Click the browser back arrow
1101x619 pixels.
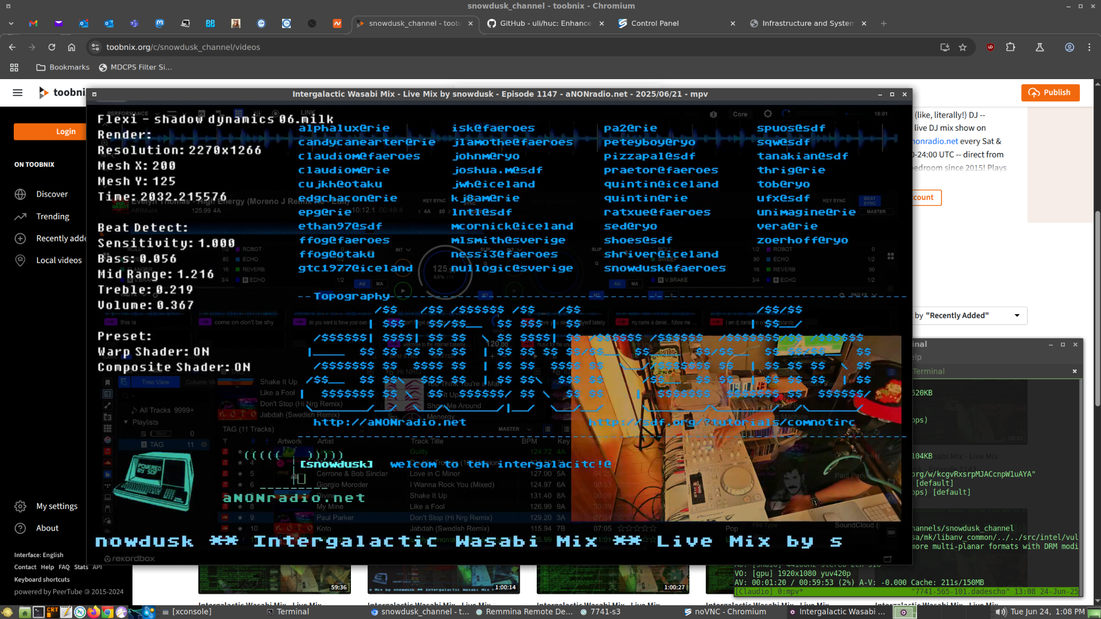click(13, 47)
